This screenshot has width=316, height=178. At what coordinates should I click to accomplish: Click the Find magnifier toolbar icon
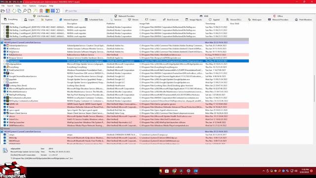tap(25, 11)
